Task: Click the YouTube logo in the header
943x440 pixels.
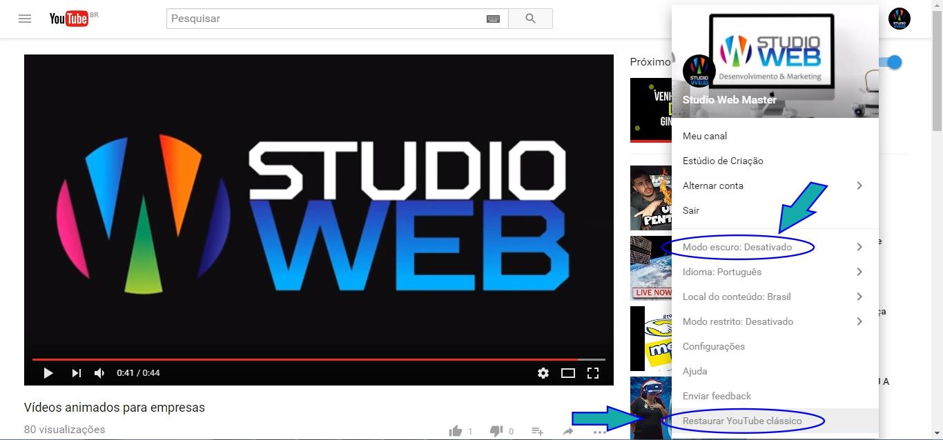Action: click(69, 19)
